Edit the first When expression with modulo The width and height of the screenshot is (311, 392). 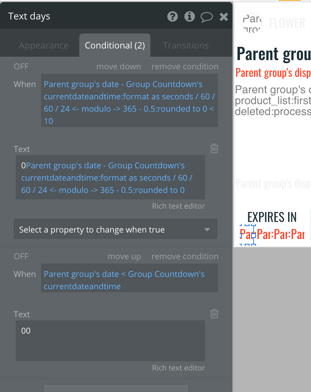(129, 102)
